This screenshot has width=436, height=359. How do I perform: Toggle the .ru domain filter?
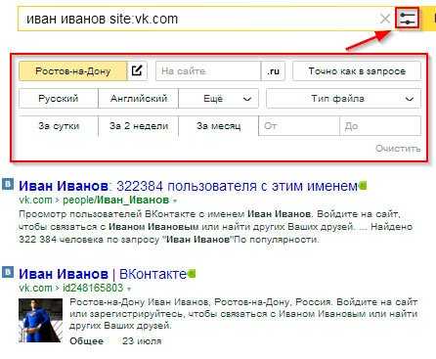(x=273, y=70)
